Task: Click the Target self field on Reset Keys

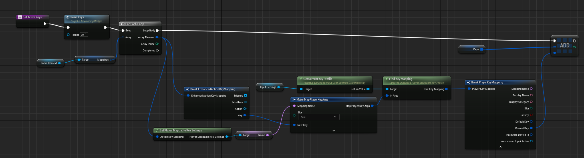Action: (84, 35)
